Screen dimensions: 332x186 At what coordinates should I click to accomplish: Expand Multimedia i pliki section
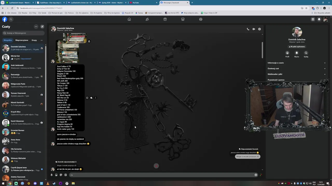click(x=296, y=74)
